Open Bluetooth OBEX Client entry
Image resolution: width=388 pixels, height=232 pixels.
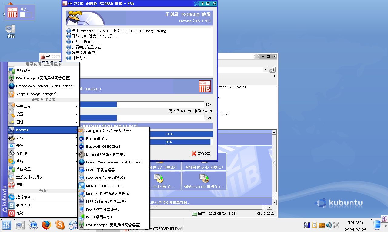tap(114, 147)
